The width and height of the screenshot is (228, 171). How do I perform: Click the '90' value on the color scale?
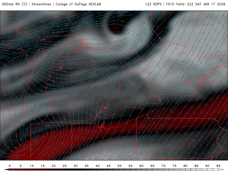coord(207,166)
